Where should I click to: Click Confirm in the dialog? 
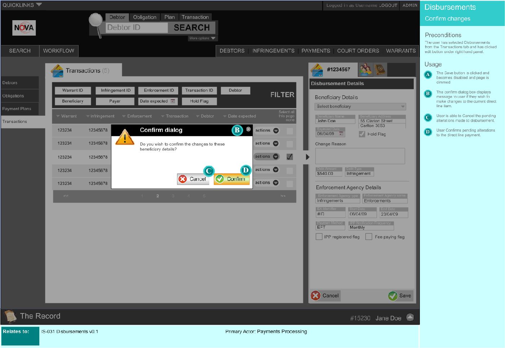[x=232, y=179]
